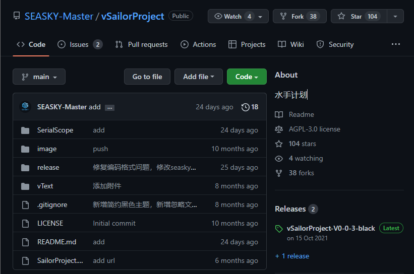Open the three-dots overflow menu in tab bar
The image size is (414, 274).
click(395, 44)
